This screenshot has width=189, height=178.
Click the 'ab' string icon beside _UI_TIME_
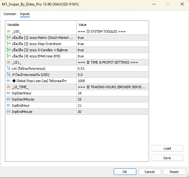(8, 87)
